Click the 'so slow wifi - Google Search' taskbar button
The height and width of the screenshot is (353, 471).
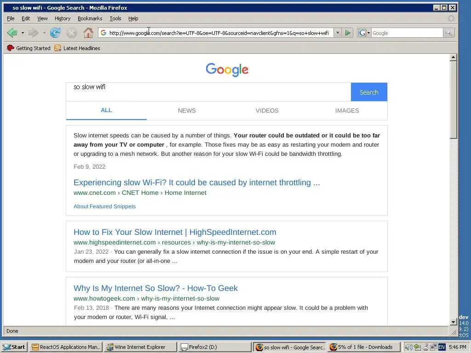[289, 347]
